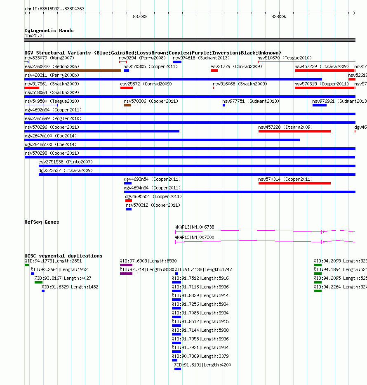This screenshot has width=367, height=385.
Task: Open the DGV Structural Variants track heading
Action: click(153, 53)
